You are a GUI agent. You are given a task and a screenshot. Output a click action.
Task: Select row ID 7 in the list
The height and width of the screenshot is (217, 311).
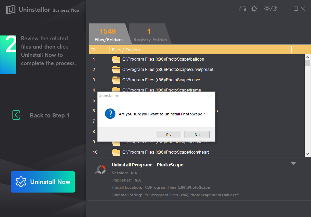94,121
